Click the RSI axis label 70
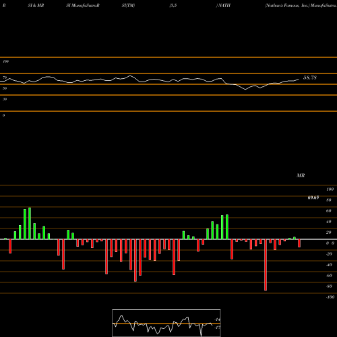The width and height of the screenshot is (337, 337). [5, 78]
